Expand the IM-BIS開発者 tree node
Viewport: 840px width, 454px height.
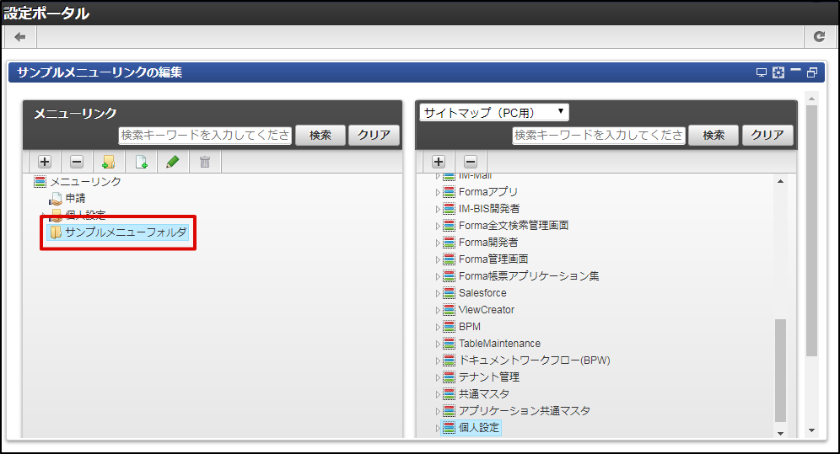click(437, 209)
